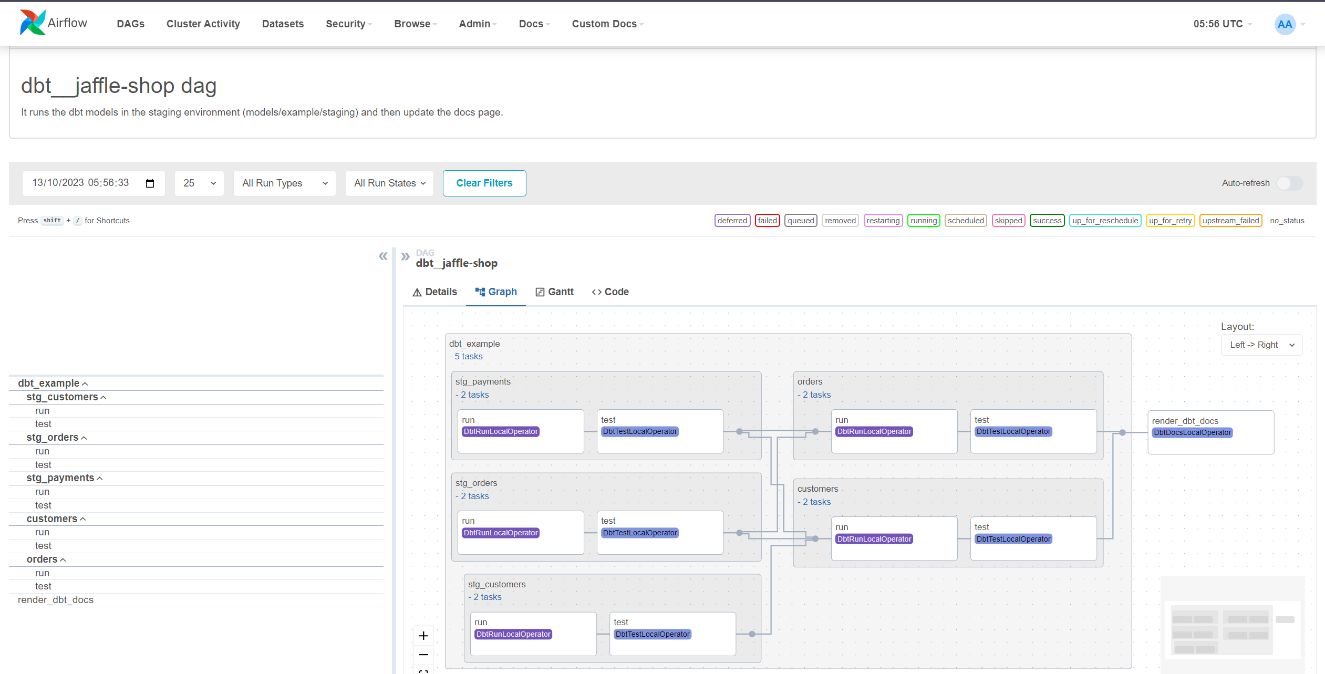Switch to the Gantt tab
The image size is (1325, 674).
pyautogui.click(x=554, y=292)
